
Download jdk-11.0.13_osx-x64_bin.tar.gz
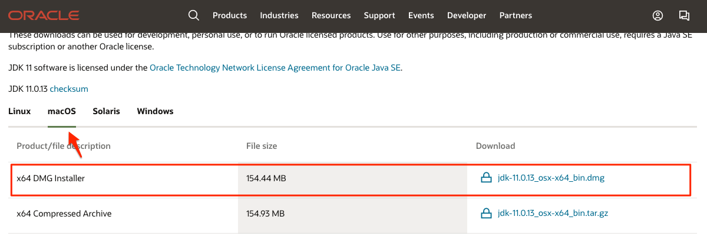point(553,213)
